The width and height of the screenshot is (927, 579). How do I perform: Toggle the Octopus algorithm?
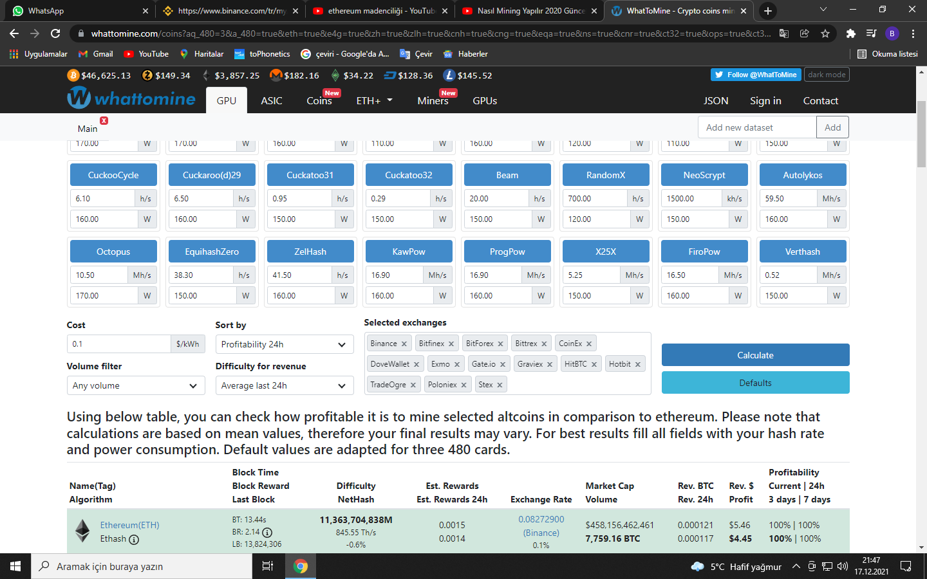coord(113,252)
